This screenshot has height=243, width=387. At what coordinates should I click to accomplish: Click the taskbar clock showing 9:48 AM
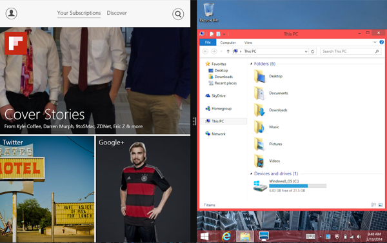[x=374, y=237]
